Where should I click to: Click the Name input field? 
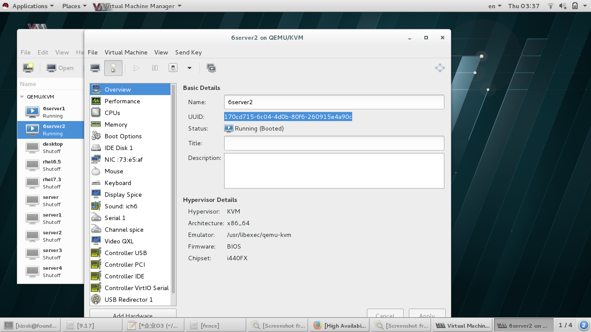click(x=334, y=102)
